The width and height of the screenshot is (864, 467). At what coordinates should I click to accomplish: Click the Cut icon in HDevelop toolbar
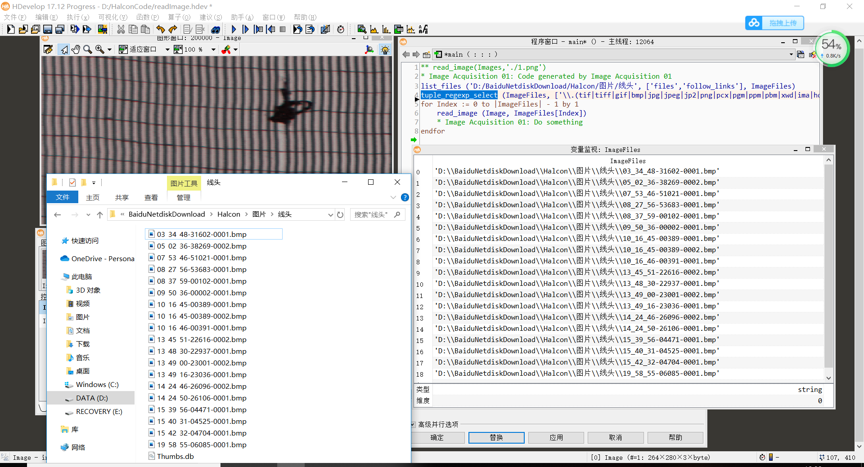pyautogui.click(x=121, y=29)
